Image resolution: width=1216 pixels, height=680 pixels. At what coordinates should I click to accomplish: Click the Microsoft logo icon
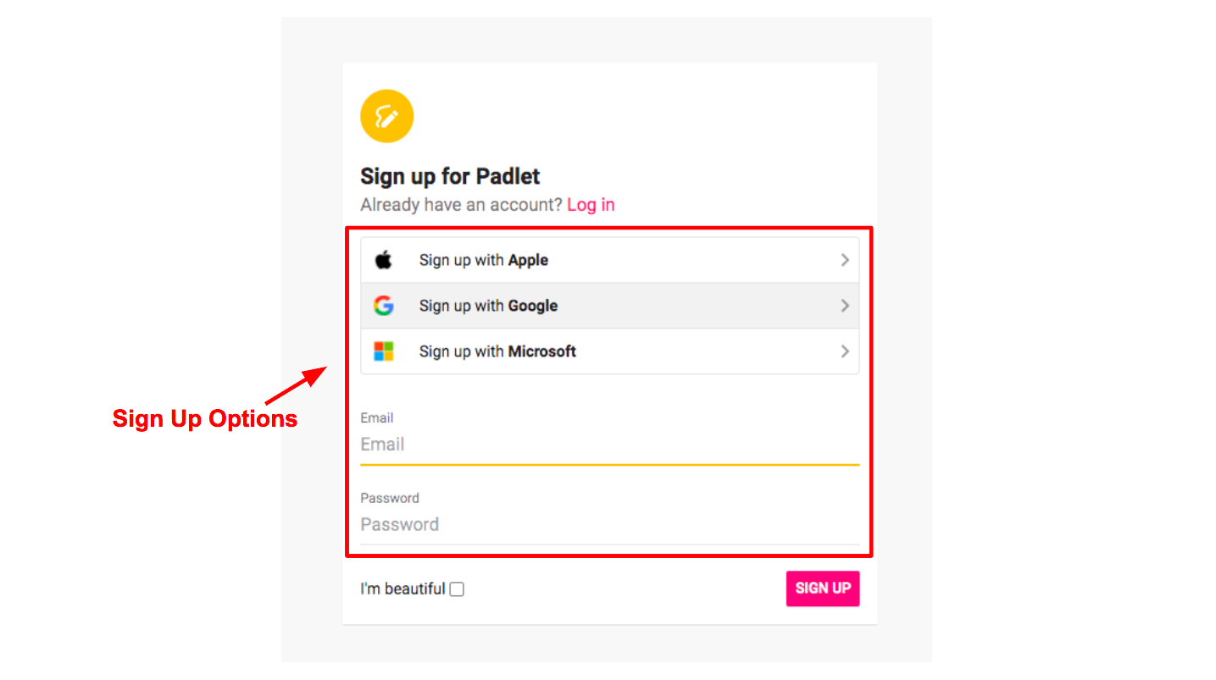click(384, 351)
